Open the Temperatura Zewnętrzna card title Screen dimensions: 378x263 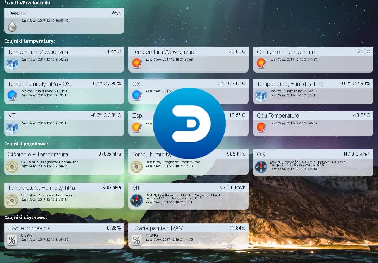(x=38, y=52)
